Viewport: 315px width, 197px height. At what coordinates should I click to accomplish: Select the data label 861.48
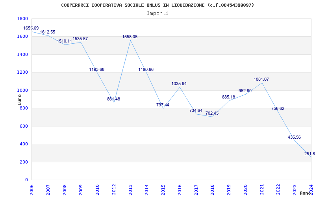113,99
